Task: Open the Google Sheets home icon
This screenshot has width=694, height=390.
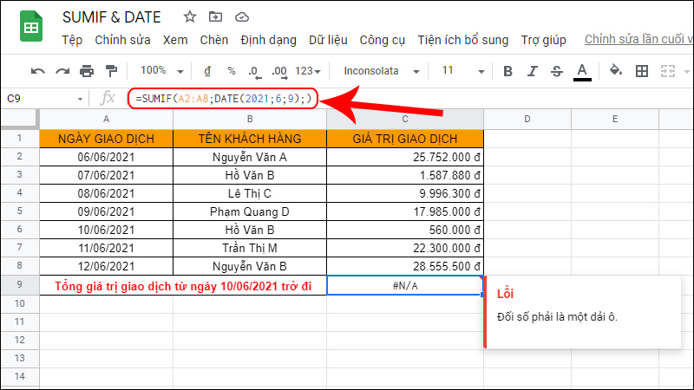Action: 30,29
